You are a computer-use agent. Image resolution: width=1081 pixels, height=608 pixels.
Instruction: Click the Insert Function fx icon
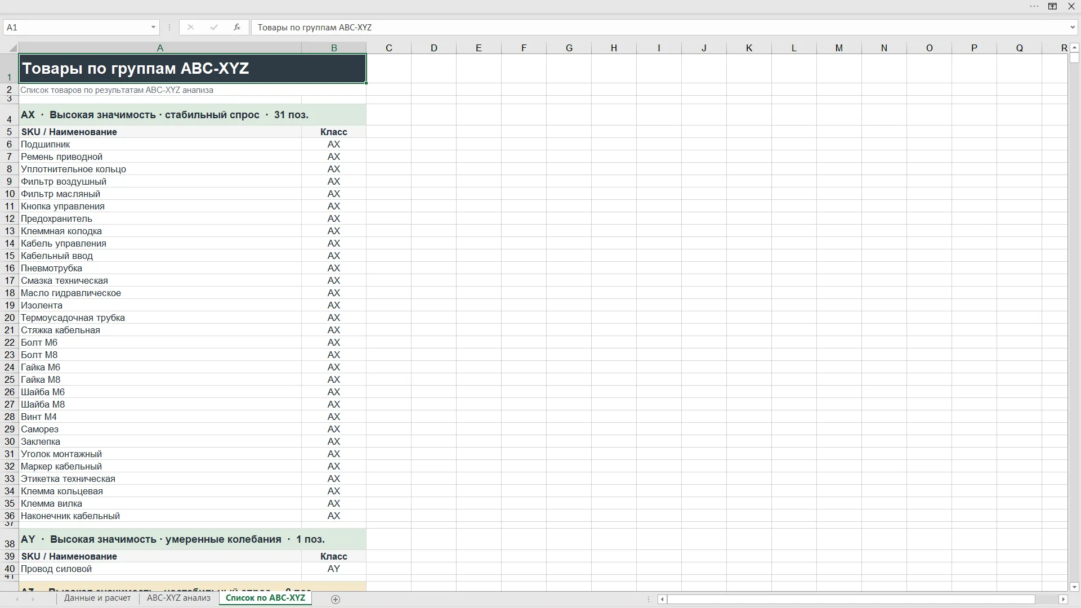[x=237, y=27]
